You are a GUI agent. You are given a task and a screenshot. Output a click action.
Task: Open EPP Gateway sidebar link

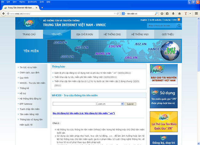pos(26,104)
